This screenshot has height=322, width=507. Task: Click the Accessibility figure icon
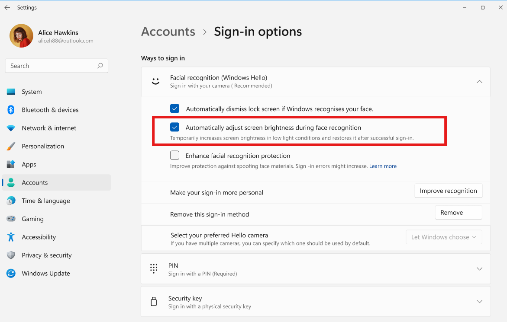pos(11,237)
